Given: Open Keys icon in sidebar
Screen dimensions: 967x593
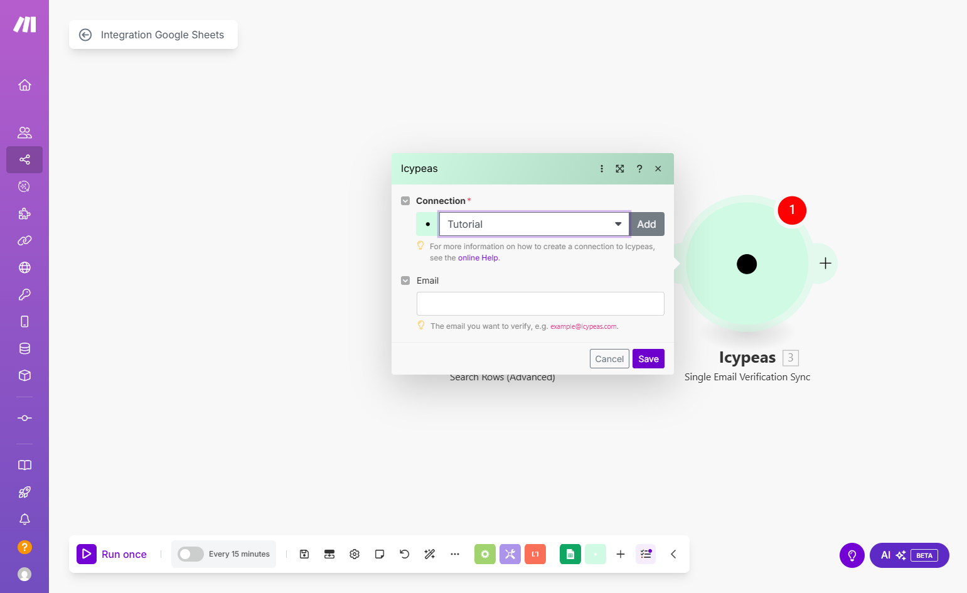Looking at the screenshot, I should pos(24,294).
